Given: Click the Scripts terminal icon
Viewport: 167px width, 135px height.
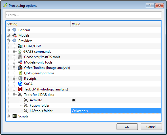Looking at the screenshot, I should (14, 116).
